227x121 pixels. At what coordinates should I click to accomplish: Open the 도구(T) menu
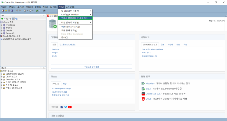tap(53, 7)
